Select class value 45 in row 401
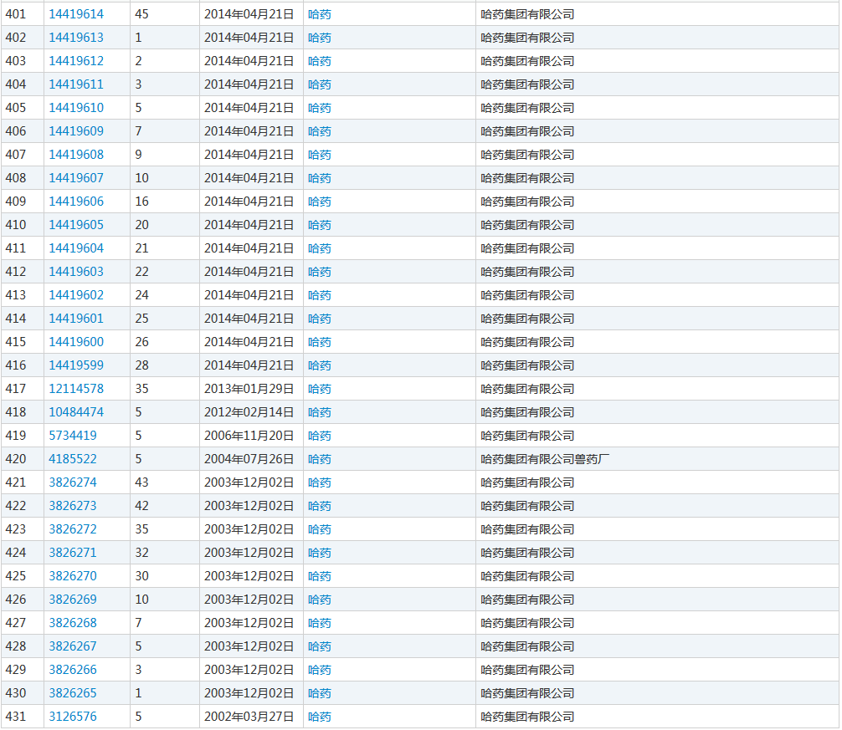This screenshot has width=842, height=730. pyautogui.click(x=141, y=14)
